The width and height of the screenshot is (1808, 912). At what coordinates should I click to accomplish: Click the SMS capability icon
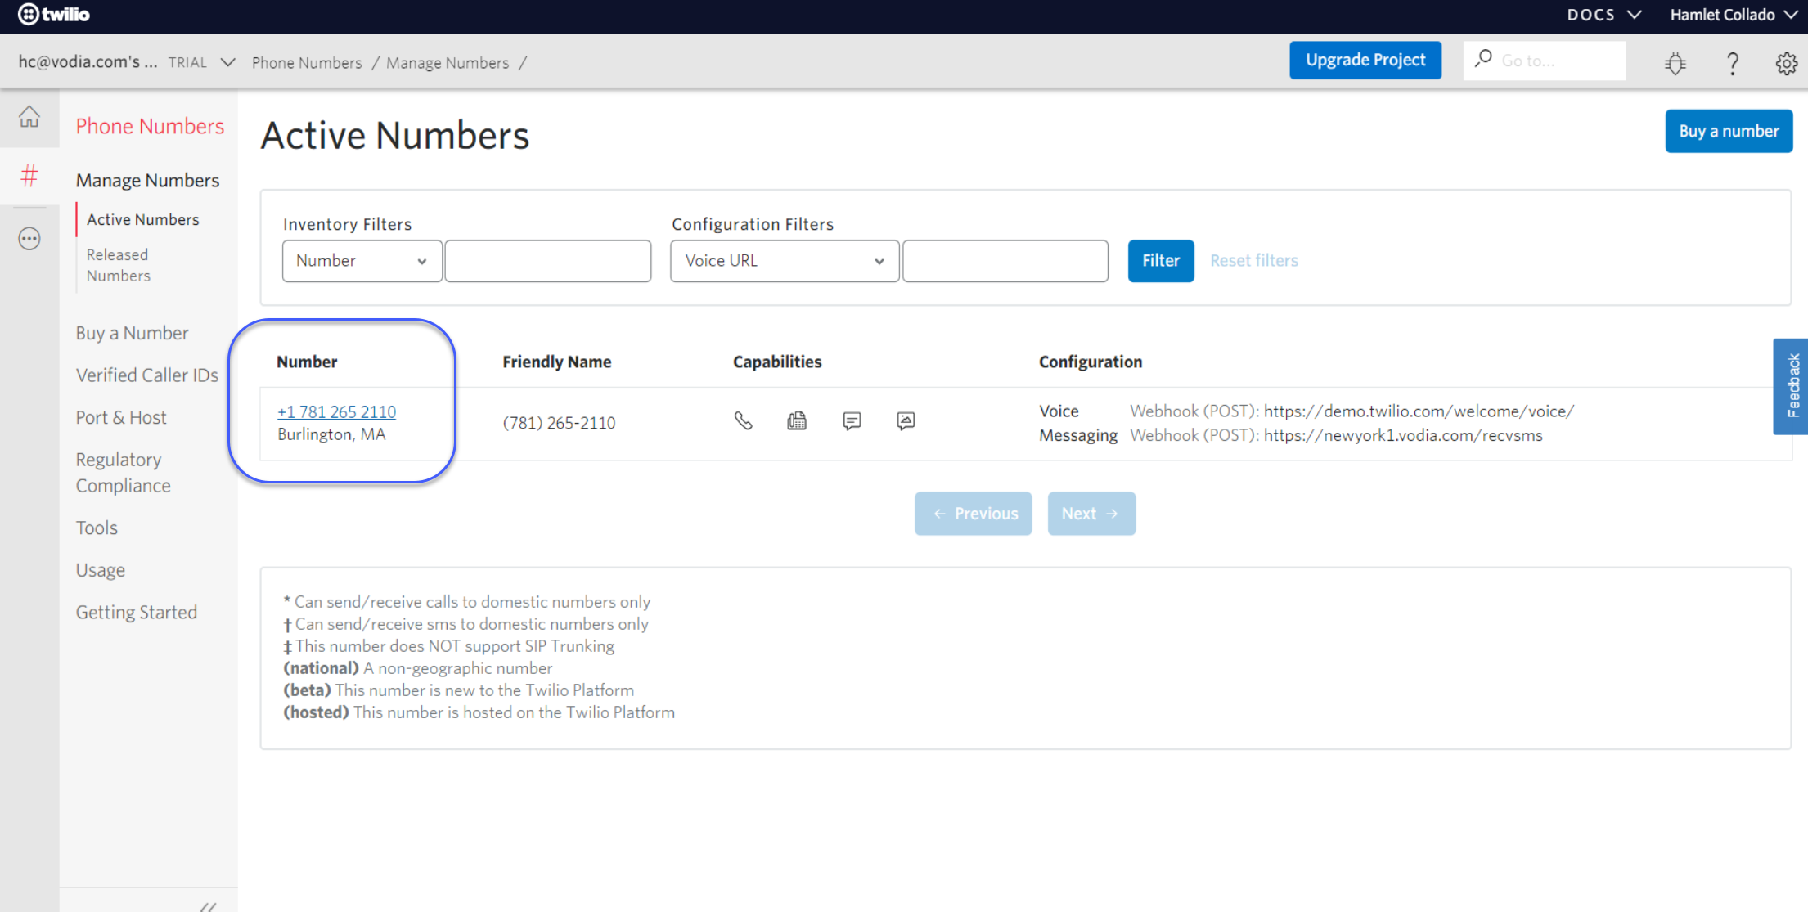click(x=852, y=420)
